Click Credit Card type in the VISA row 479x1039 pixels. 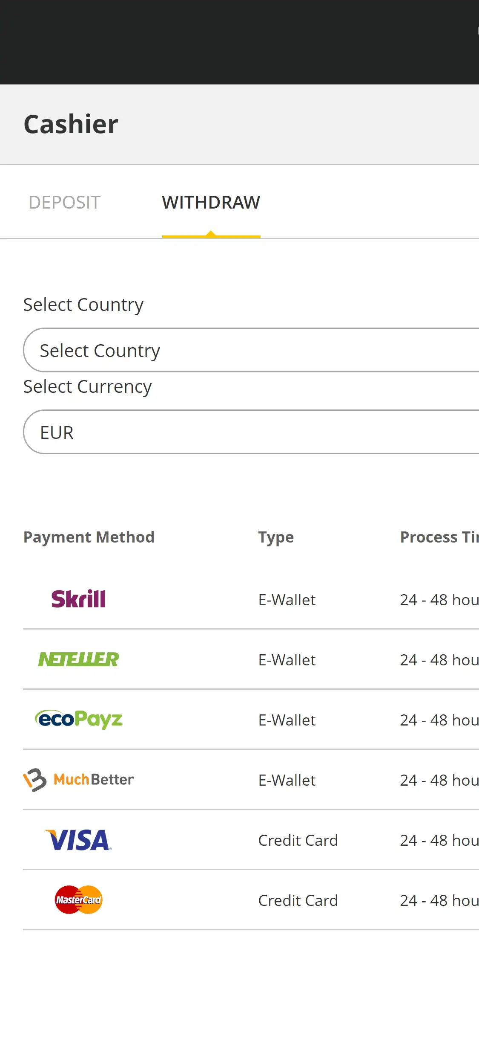[298, 841]
